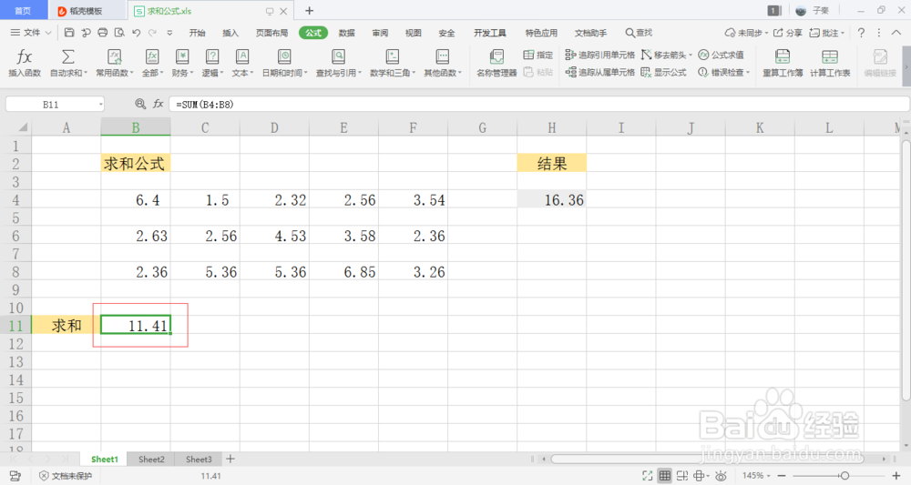This screenshot has width=911, height=485.
Task: Open the Comments (批注) dropdown
Action: tap(827, 33)
